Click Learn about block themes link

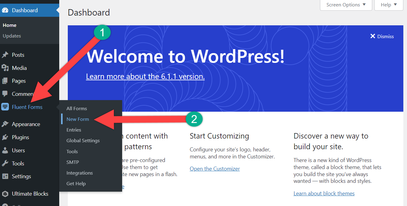click(x=324, y=193)
